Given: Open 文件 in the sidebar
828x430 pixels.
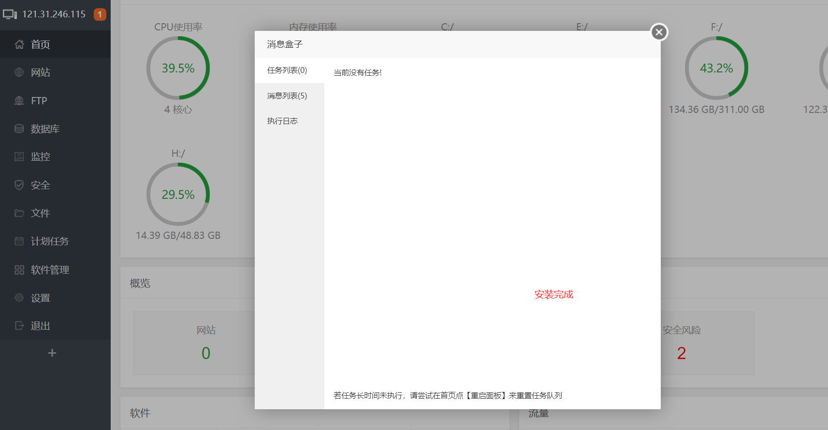Looking at the screenshot, I should coord(55,213).
